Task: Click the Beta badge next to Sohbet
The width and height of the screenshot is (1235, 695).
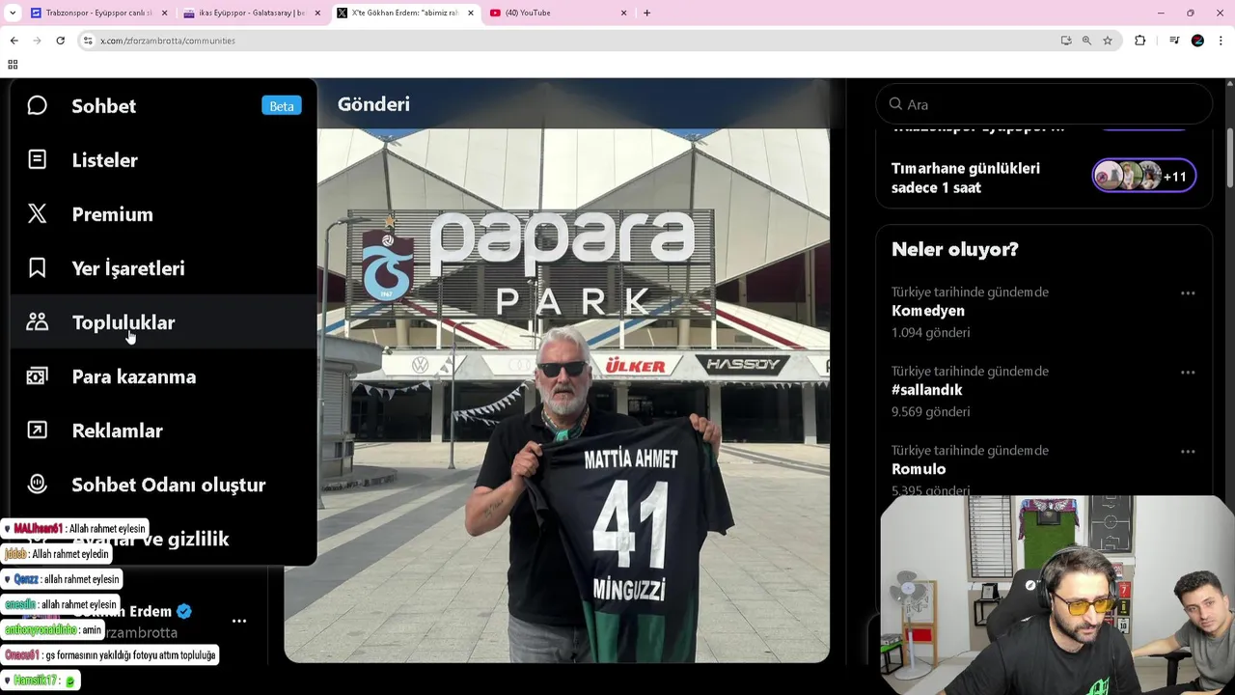Action: (282, 106)
